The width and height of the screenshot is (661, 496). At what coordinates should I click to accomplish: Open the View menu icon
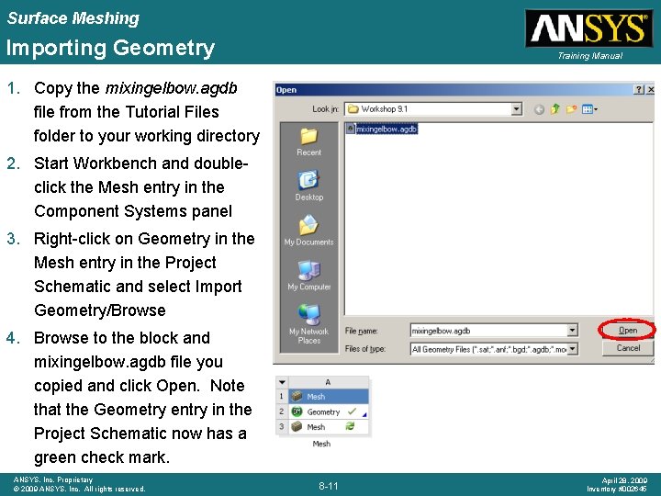click(589, 109)
